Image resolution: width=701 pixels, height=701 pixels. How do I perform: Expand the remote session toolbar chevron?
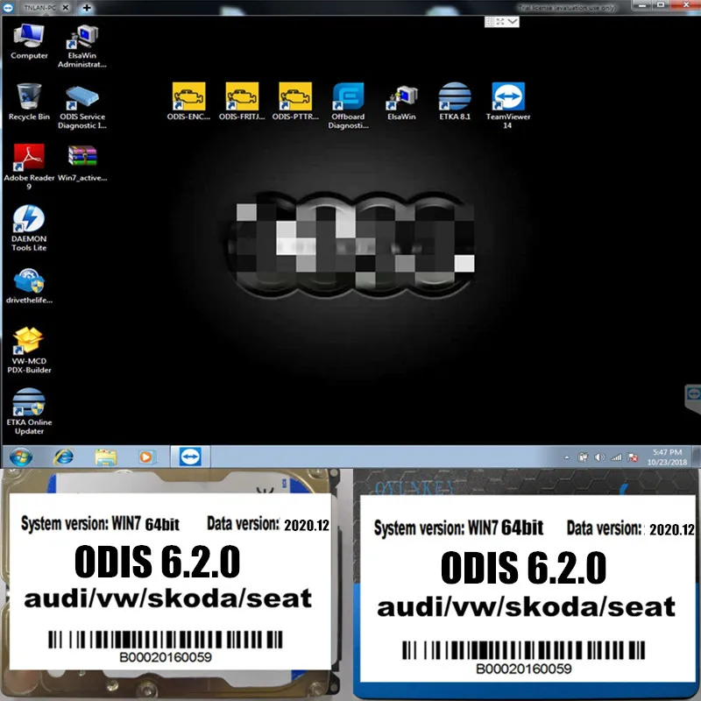point(513,21)
